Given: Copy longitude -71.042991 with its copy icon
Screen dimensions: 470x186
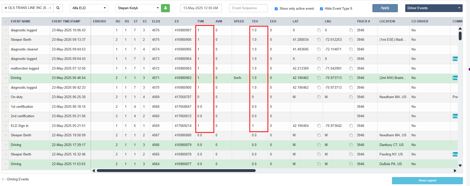Looking at the screenshot, I should (351, 68).
